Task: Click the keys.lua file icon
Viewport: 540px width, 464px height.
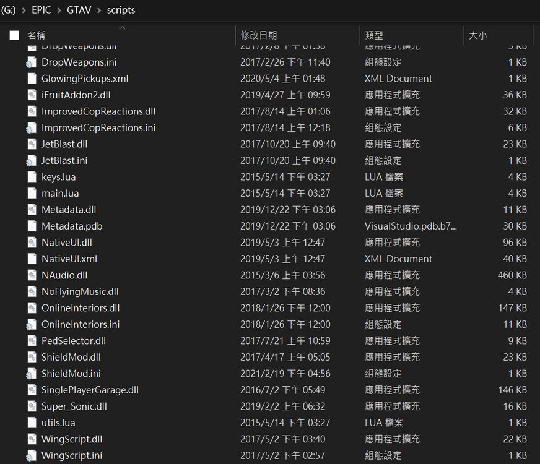Action: 32,176
